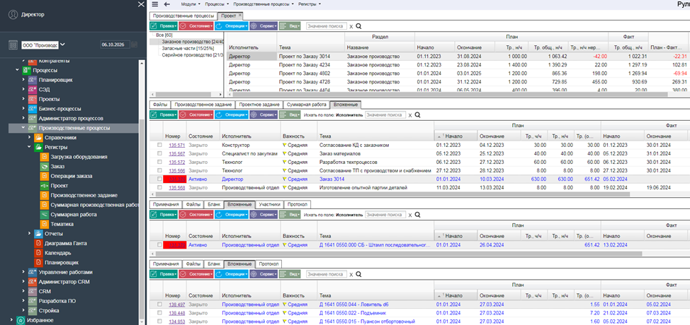Click Операции button under Проект tab

(232, 26)
